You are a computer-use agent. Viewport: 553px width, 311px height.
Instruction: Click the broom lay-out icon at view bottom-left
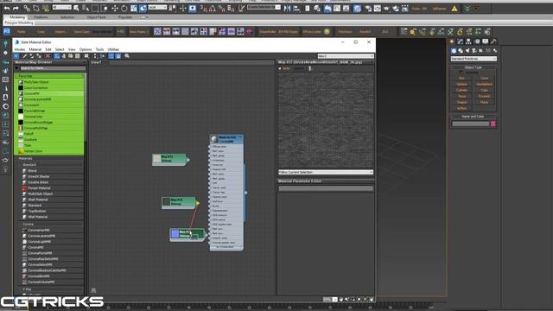pyautogui.click(x=93, y=290)
